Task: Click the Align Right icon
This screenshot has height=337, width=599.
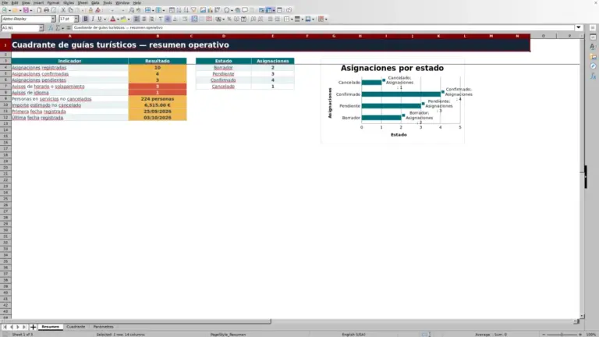Action: coord(151,19)
